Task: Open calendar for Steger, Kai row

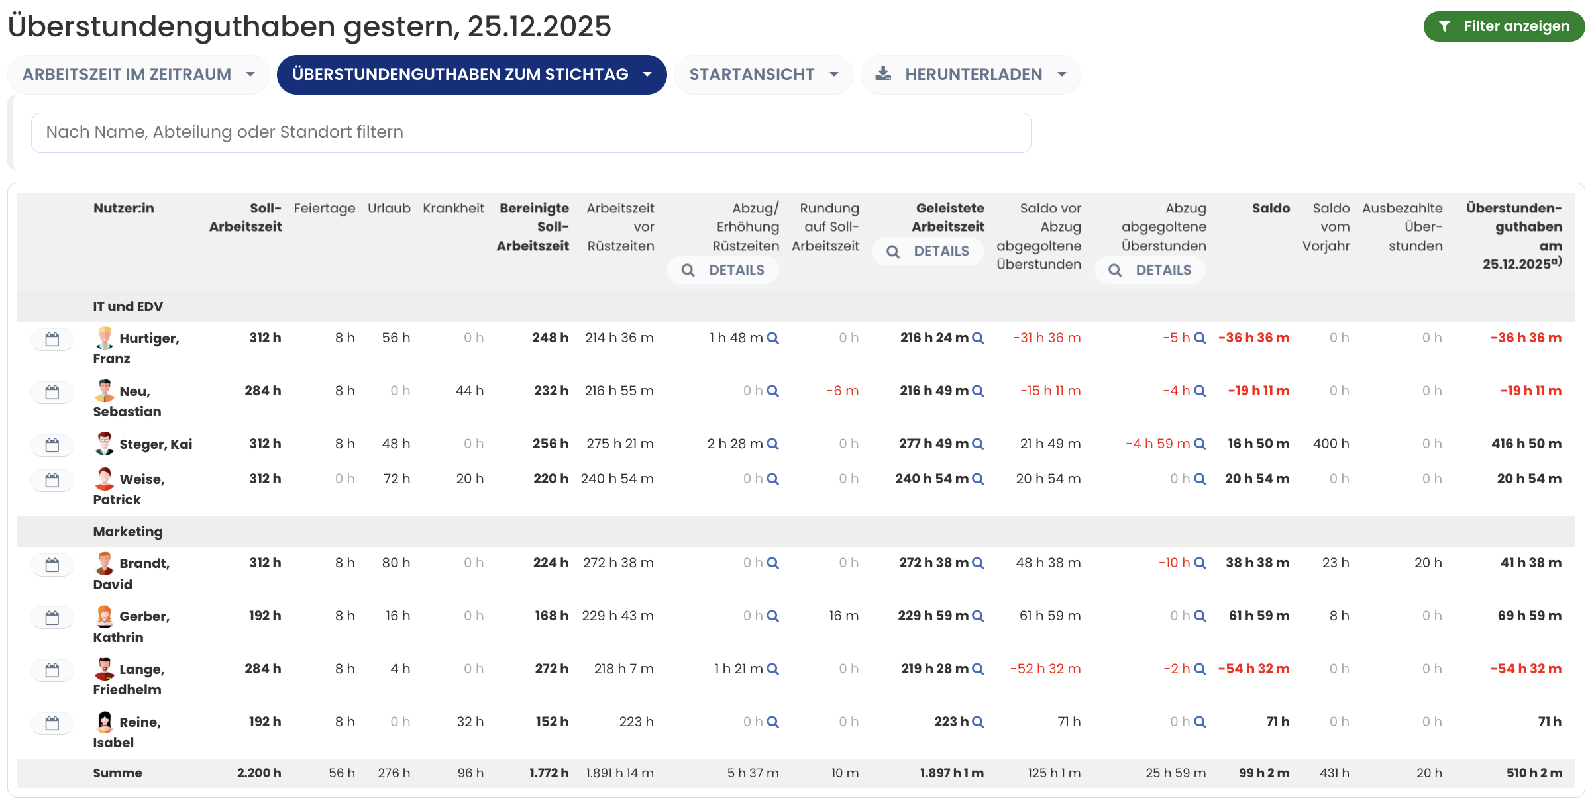Action: coord(52,446)
